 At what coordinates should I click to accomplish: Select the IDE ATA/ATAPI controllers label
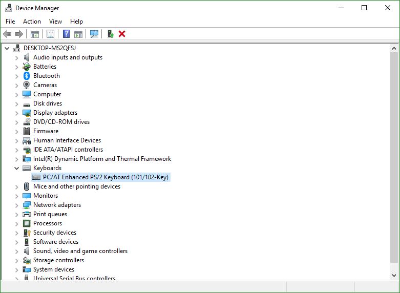click(68, 149)
